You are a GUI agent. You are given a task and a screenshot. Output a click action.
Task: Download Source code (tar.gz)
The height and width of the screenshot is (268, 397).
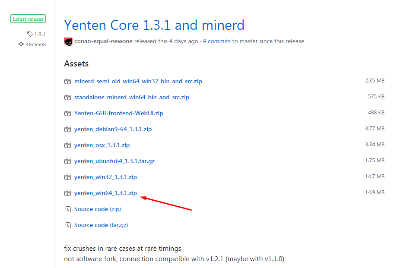coord(101,225)
